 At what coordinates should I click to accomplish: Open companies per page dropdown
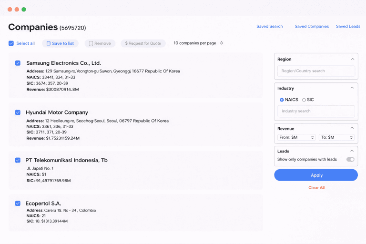coord(198,43)
